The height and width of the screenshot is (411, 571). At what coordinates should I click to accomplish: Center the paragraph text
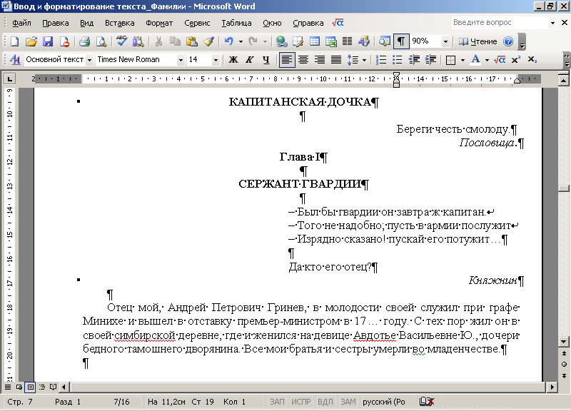303,60
